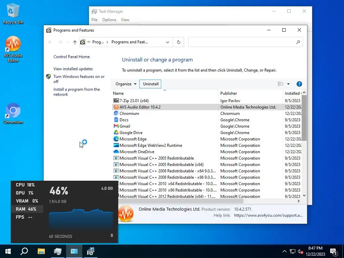The width and height of the screenshot is (344, 258).
Task: Open the Task Manager View menu
Action: [x=125, y=20]
